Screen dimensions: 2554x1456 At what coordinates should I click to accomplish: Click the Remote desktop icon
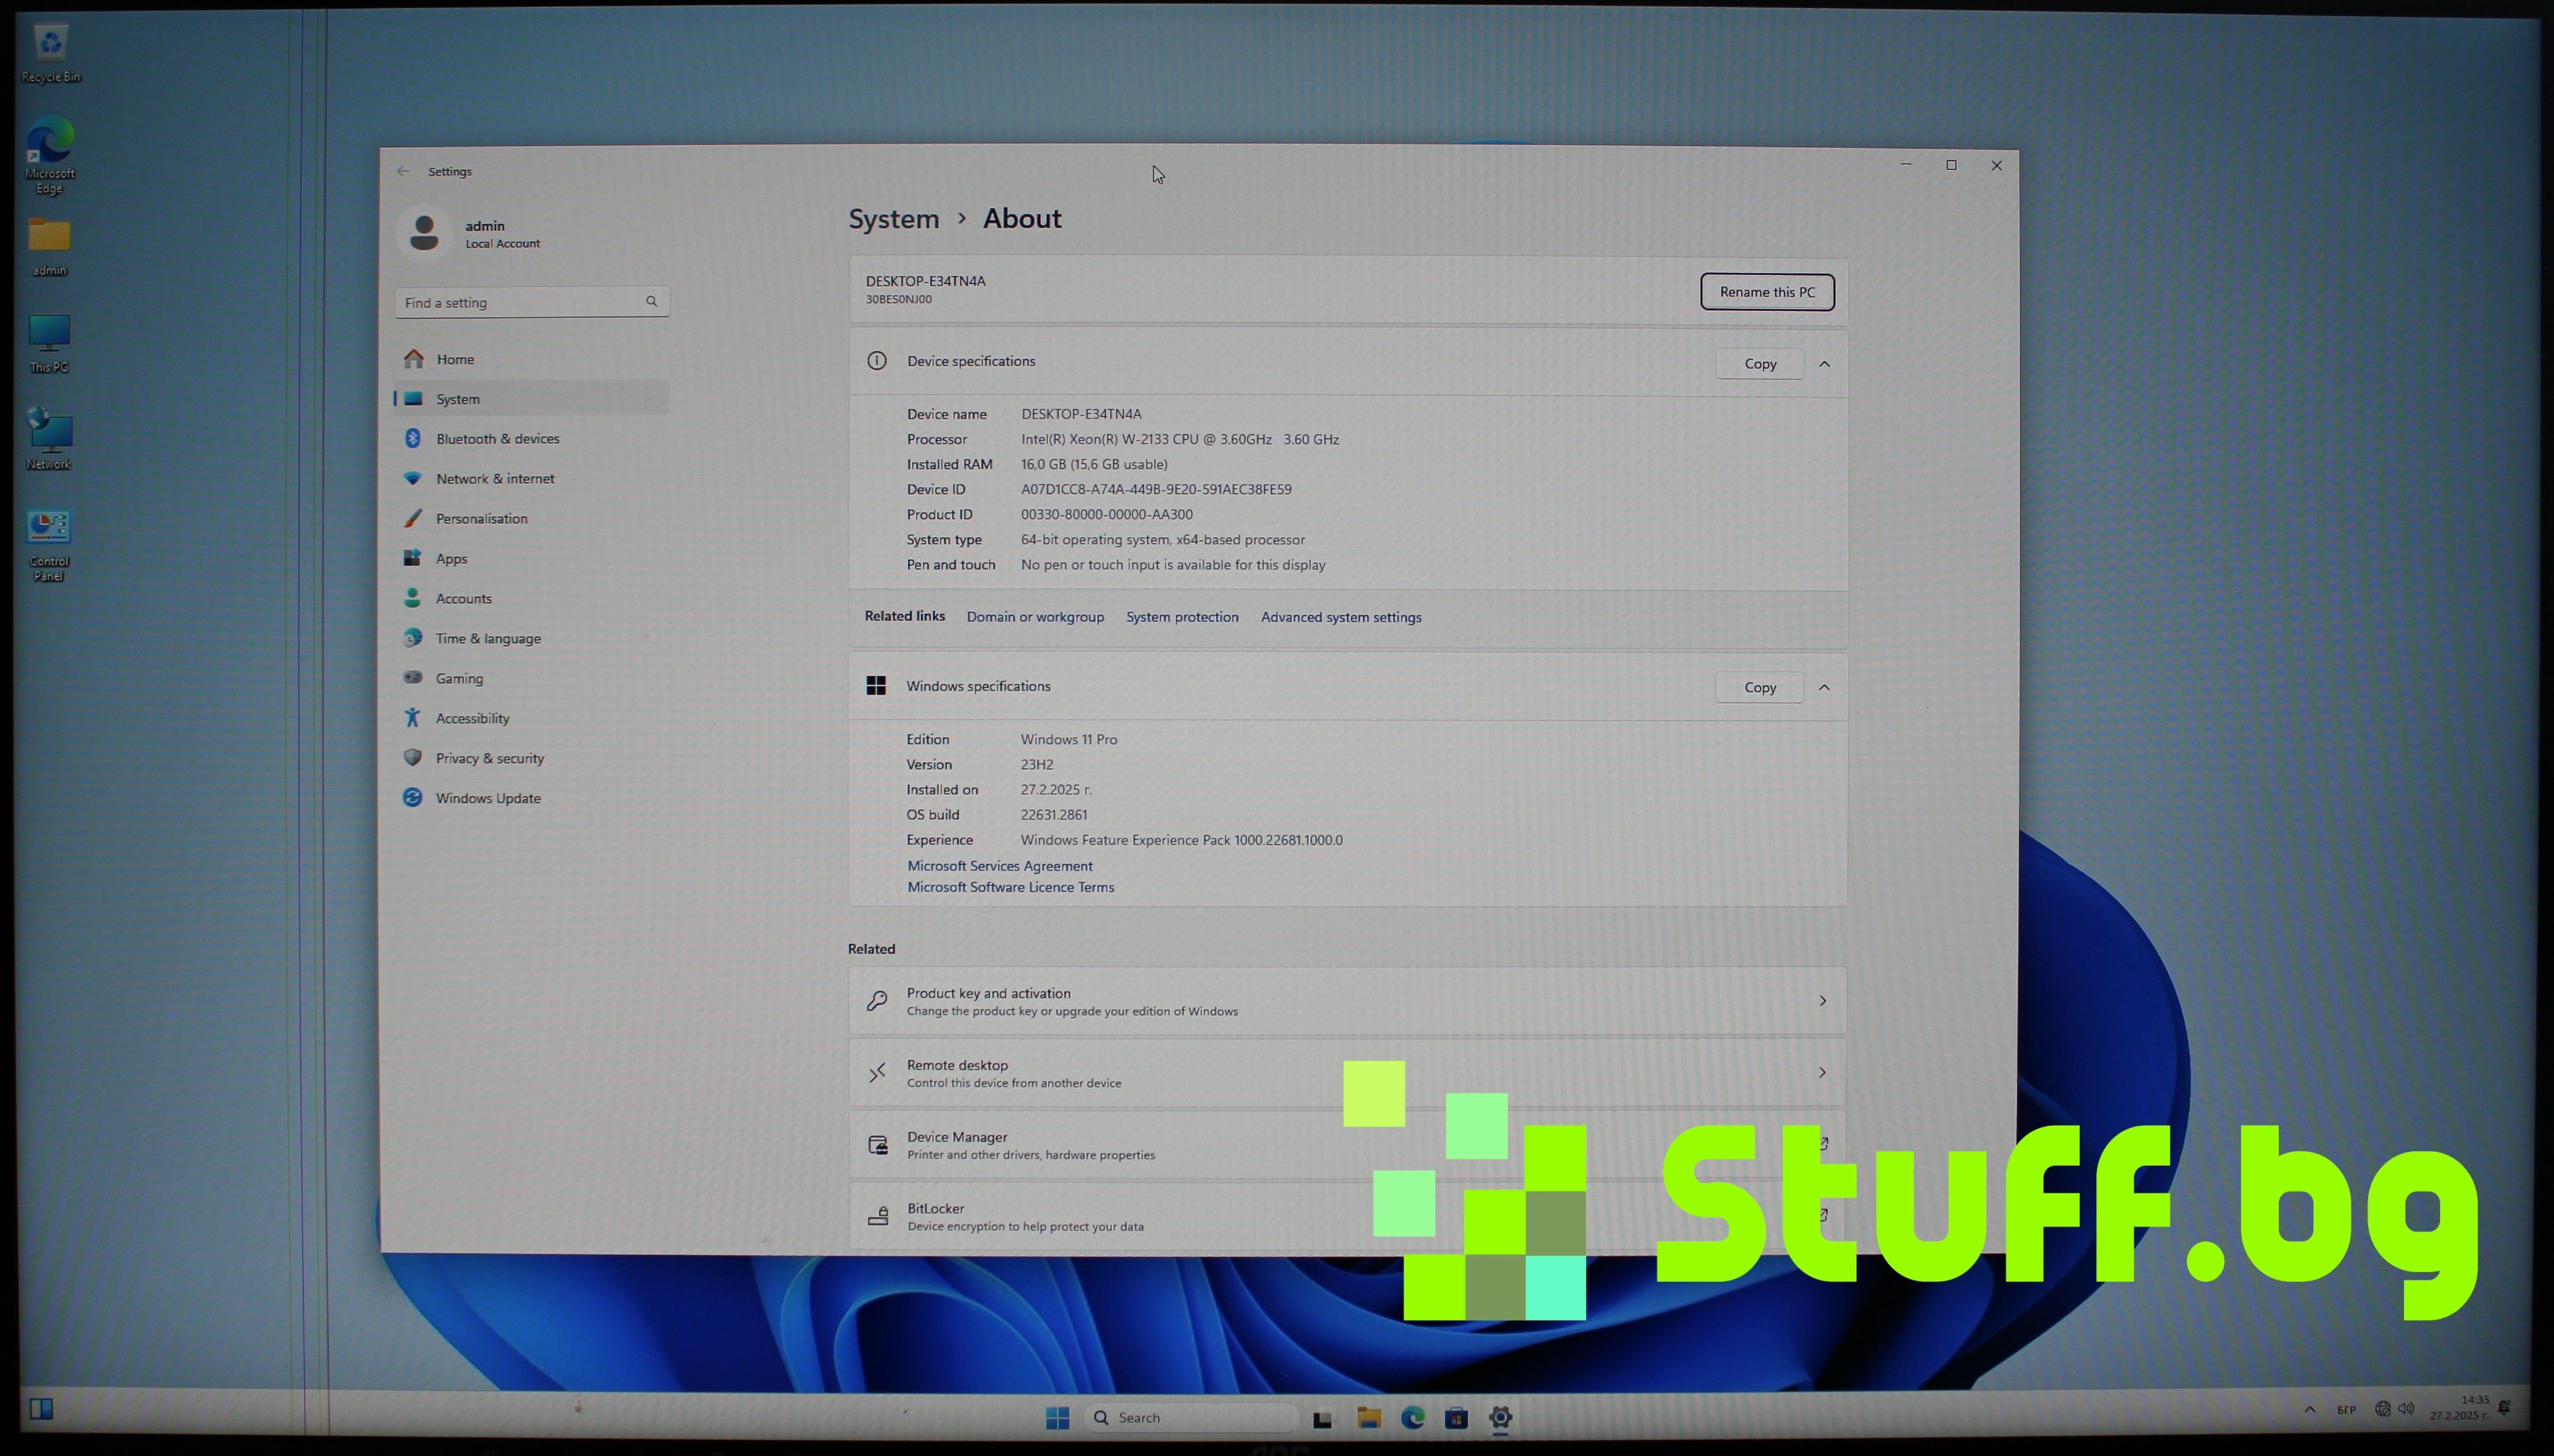[x=877, y=1073]
